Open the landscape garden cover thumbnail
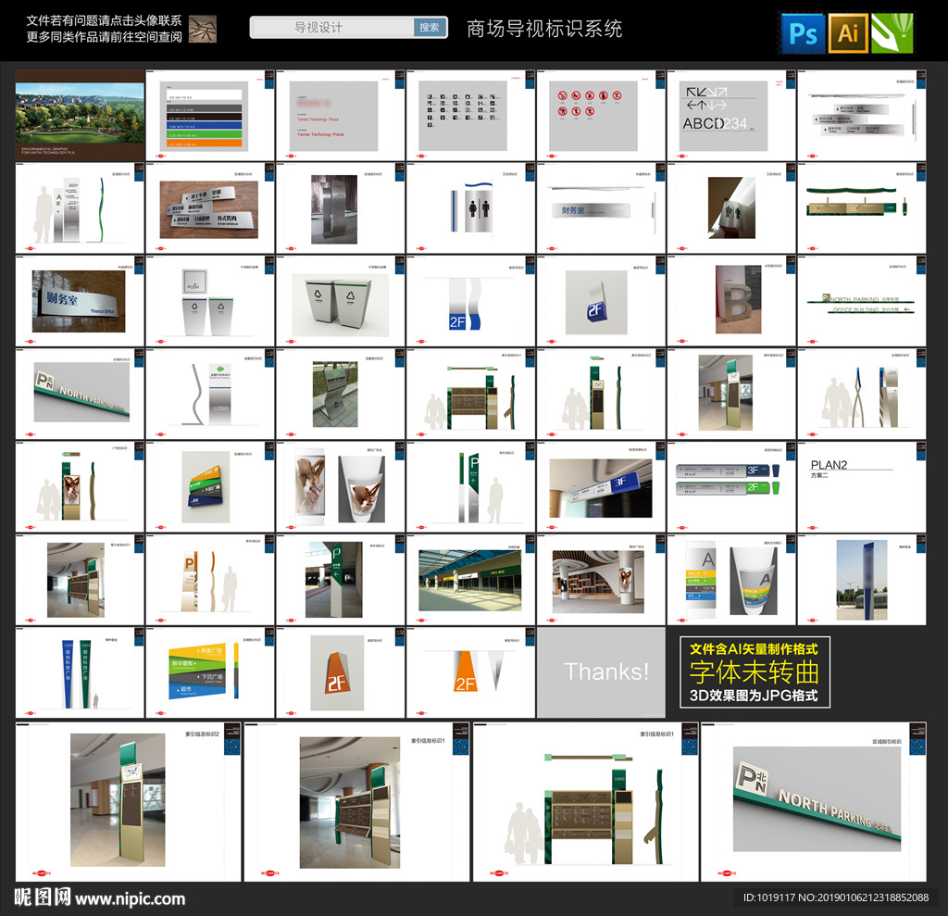This screenshot has width=948, height=916. [x=80, y=115]
